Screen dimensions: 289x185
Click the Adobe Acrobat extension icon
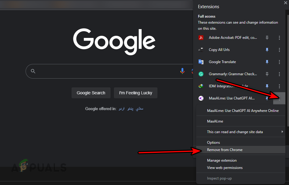[x=201, y=38]
